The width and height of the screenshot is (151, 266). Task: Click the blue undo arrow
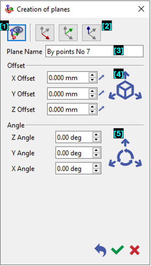[101, 250]
